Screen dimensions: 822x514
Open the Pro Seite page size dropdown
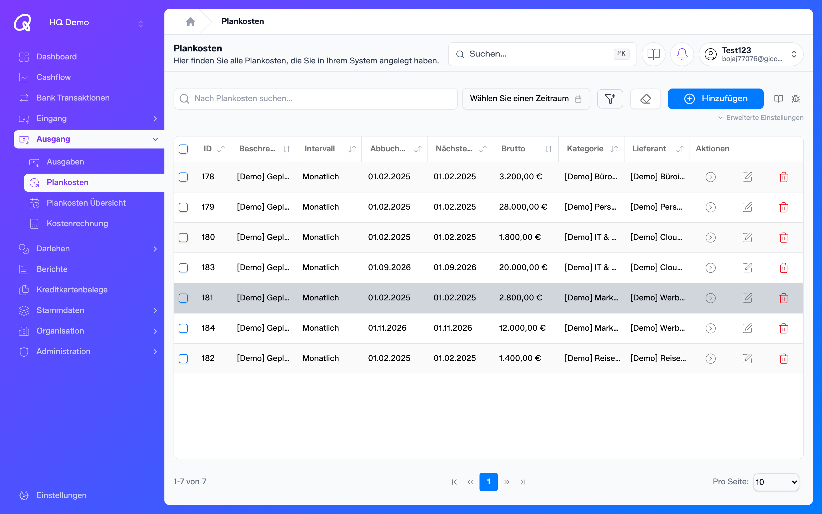point(776,482)
